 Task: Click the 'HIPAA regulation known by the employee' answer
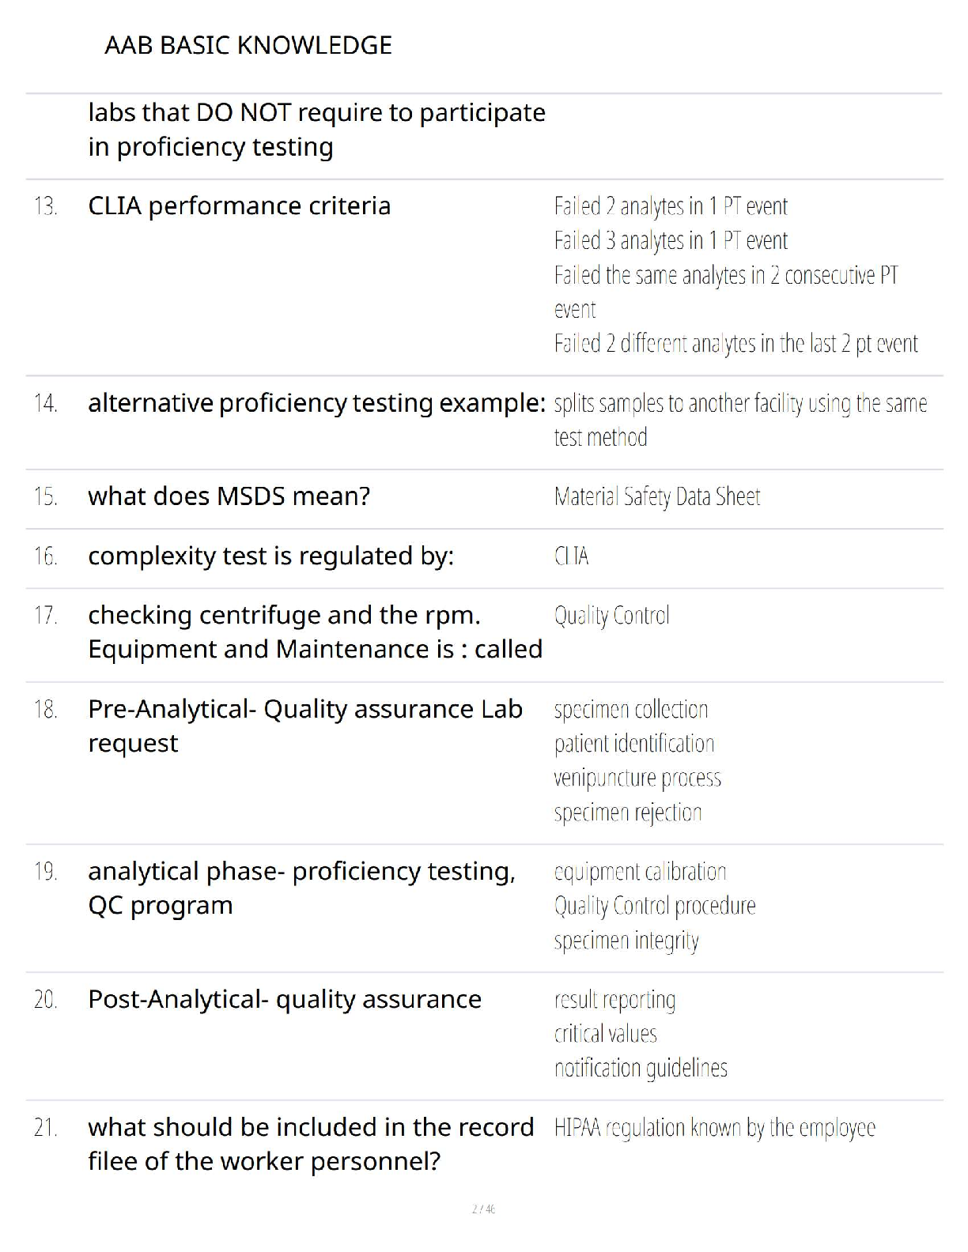pyautogui.click(x=714, y=1128)
